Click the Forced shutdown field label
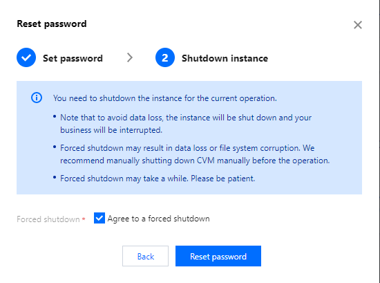 [48, 219]
